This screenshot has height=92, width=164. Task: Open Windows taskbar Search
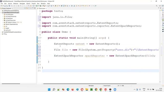54,89
